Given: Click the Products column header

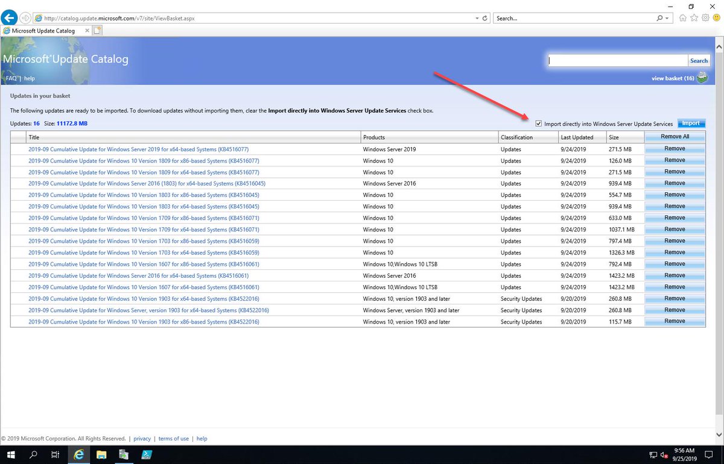Looking at the screenshot, I should point(430,137).
